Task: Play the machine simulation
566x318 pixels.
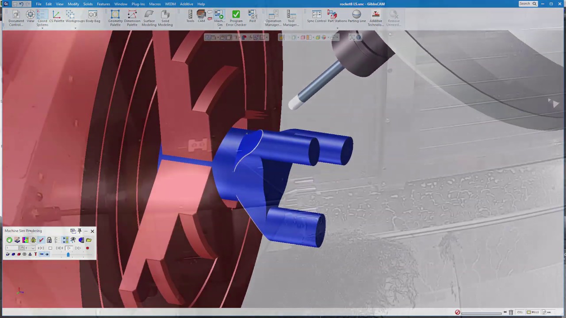Action: click(69, 248)
